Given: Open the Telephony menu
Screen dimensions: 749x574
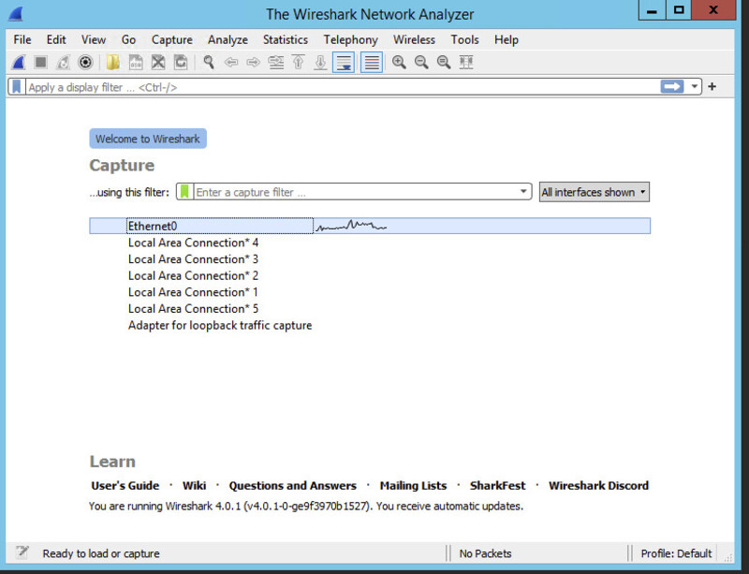Looking at the screenshot, I should point(350,40).
